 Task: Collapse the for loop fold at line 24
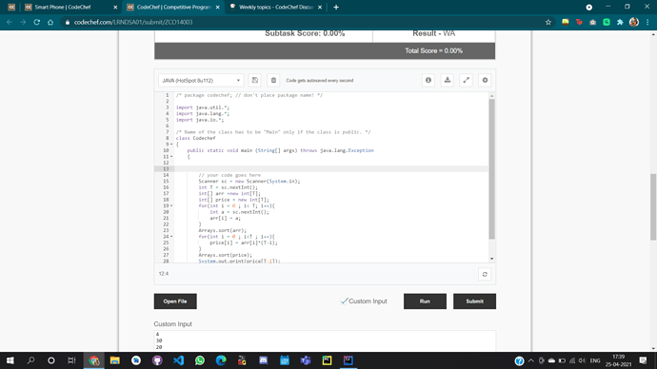[x=171, y=237]
